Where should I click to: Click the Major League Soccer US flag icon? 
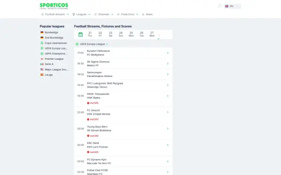click(x=42, y=70)
